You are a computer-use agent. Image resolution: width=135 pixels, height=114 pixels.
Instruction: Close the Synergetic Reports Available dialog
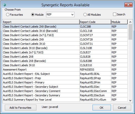128,5
